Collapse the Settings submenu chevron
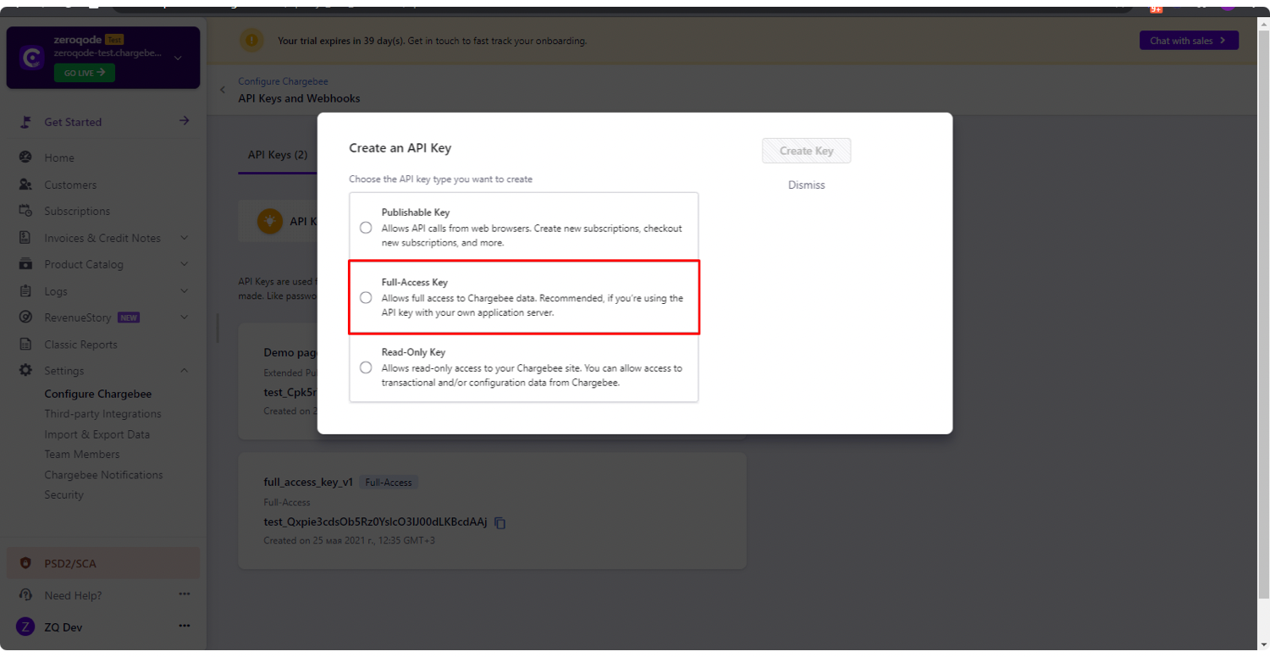1270x657 pixels. click(x=185, y=371)
